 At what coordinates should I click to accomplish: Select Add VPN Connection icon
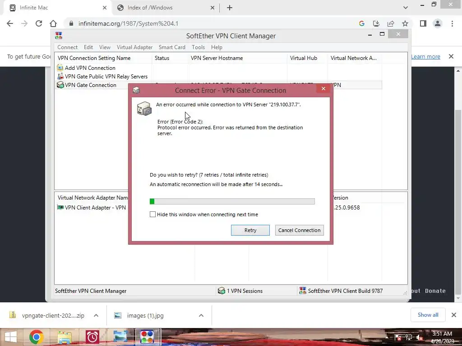pyautogui.click(x=60, y=68)
